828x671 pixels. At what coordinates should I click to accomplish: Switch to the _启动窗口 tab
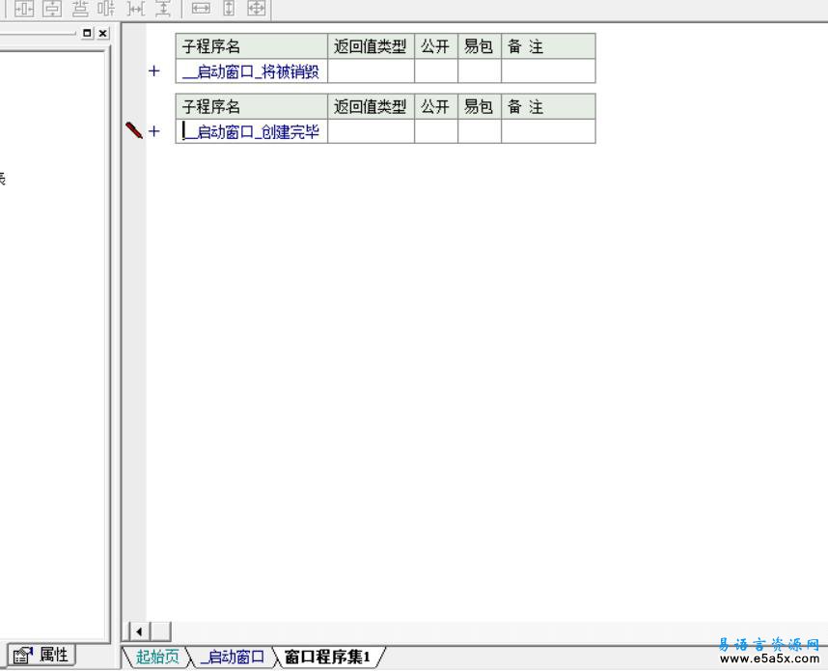233,657
